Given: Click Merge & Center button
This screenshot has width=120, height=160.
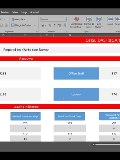Looking at the screenshot, I should tap(21, 25).
